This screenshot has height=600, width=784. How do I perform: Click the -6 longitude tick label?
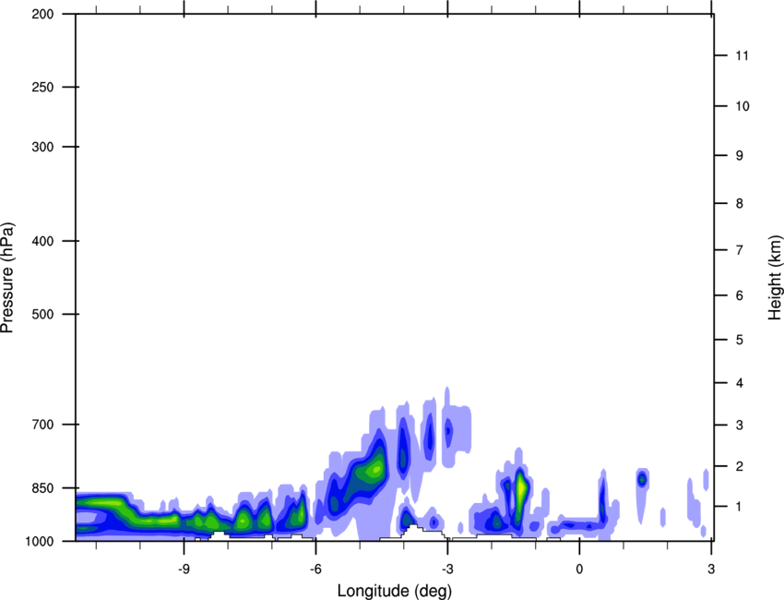pyautogui.click(x=315, y=569)
